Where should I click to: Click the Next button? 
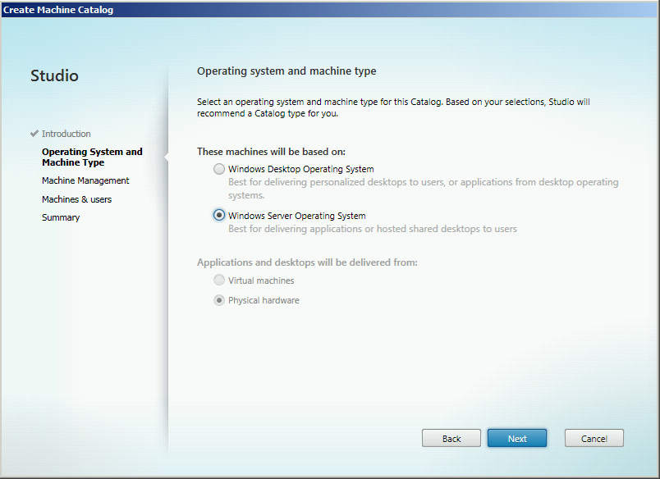517,438
